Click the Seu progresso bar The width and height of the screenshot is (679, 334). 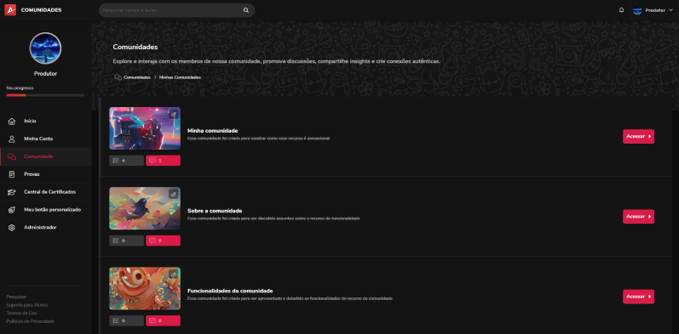point(45,95)
